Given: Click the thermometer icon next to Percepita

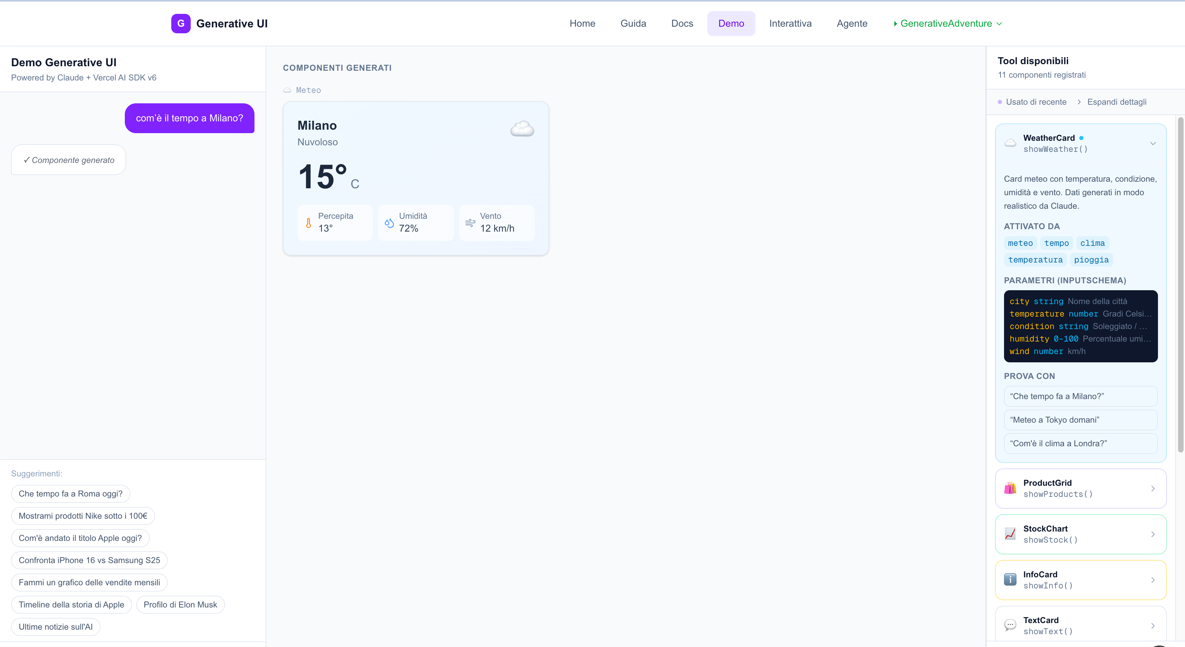Looking at the screenshot, I should pyautogui.click(x=309, y=223).
